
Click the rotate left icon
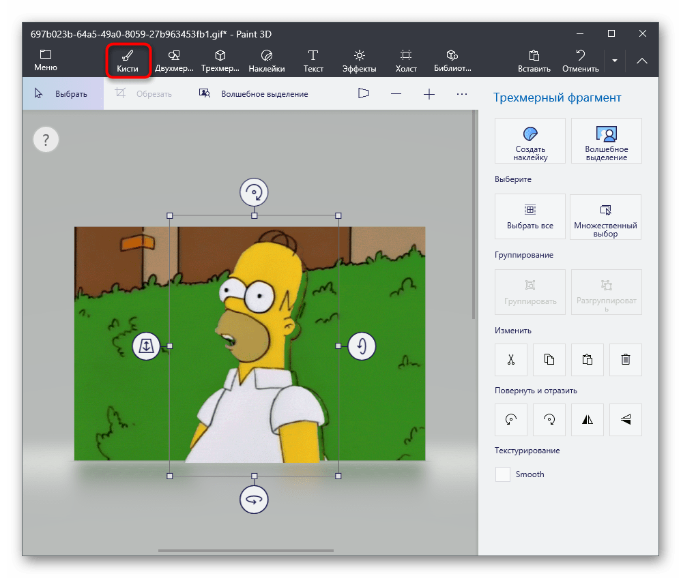(x=510, y=420)
